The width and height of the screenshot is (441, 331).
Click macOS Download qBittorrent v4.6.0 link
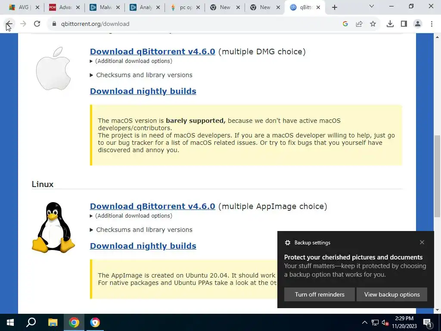click(152, 52)
